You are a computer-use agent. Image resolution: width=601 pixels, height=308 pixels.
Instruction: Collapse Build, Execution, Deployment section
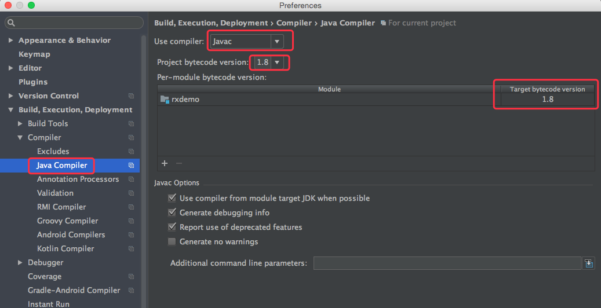(11, 109)
